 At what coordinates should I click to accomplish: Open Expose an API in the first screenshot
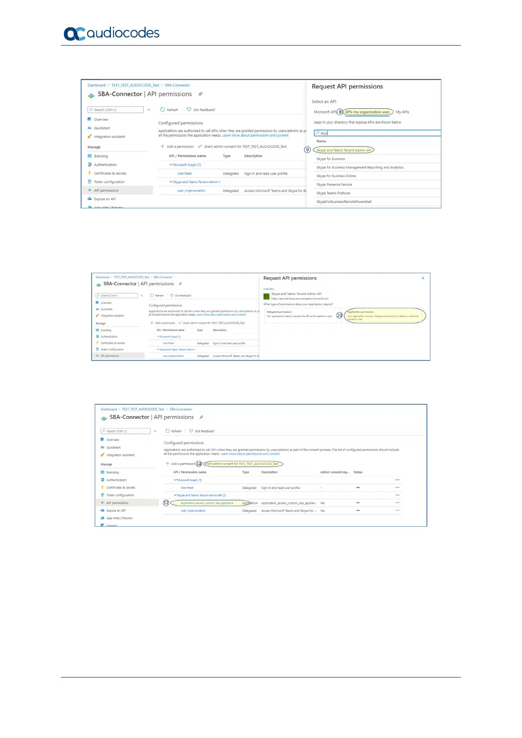coord(105,199)
